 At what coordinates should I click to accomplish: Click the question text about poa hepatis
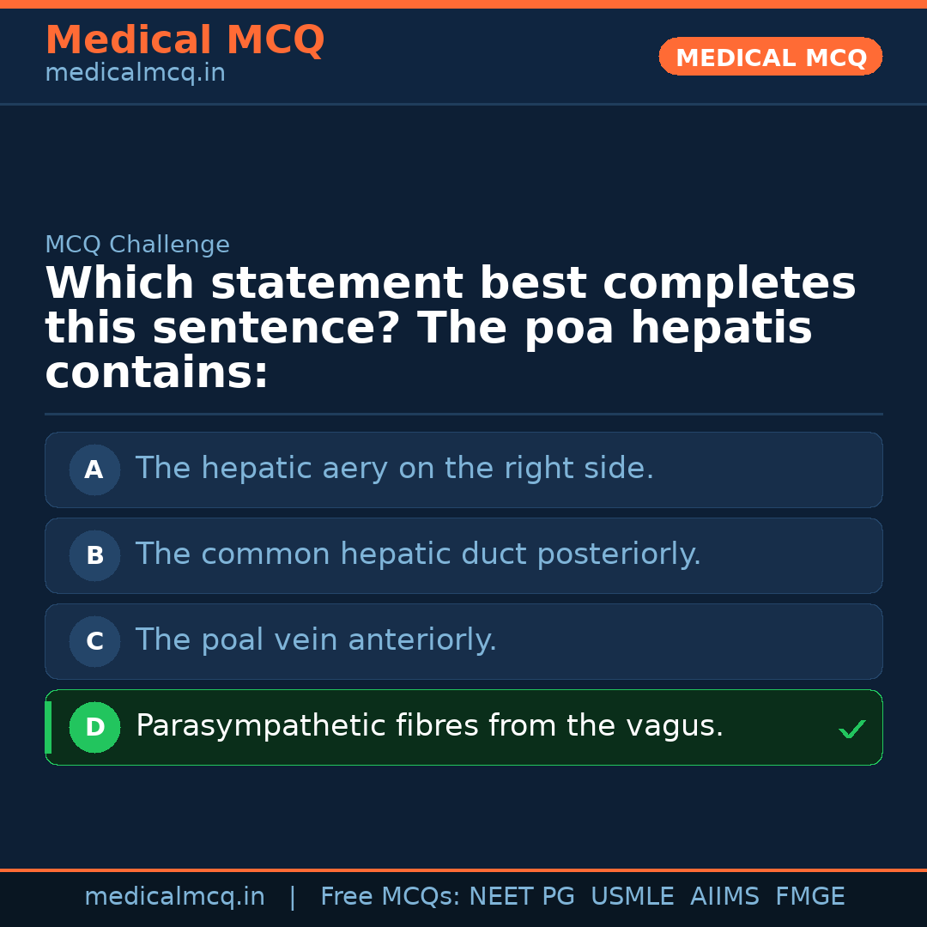pos(450,328)
